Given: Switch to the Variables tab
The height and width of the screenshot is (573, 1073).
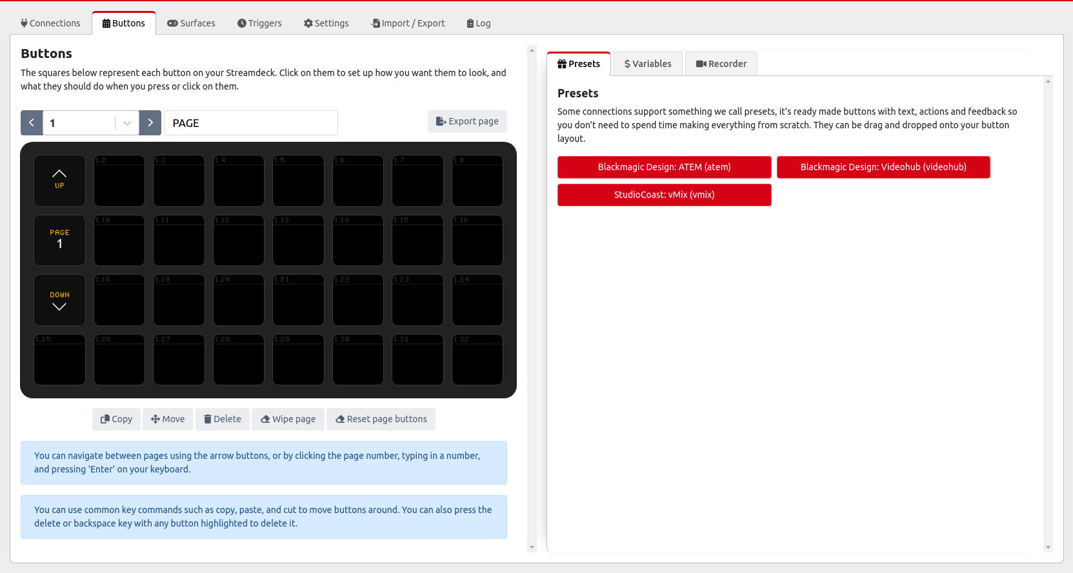Looking at the screenshot, I should point(648,64).
